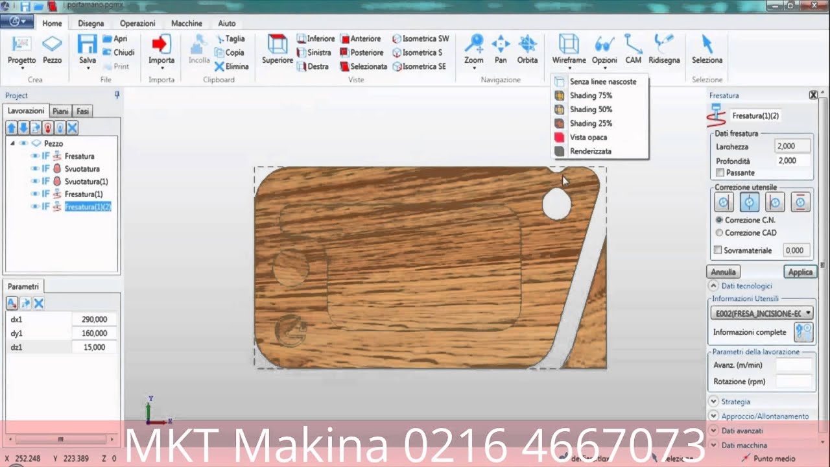This screenshot has height=467, width=830.
Task: Expand the Dati macchina section
Action: click(713, 446)
